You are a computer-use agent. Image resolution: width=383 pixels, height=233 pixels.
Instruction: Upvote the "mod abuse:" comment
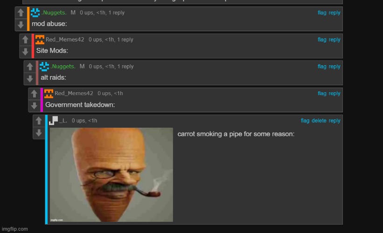click(21, 14)
